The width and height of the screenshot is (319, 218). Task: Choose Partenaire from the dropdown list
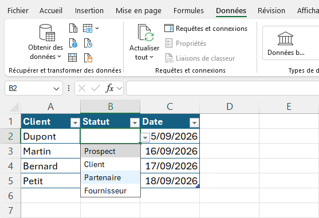(x=111, y=177)
